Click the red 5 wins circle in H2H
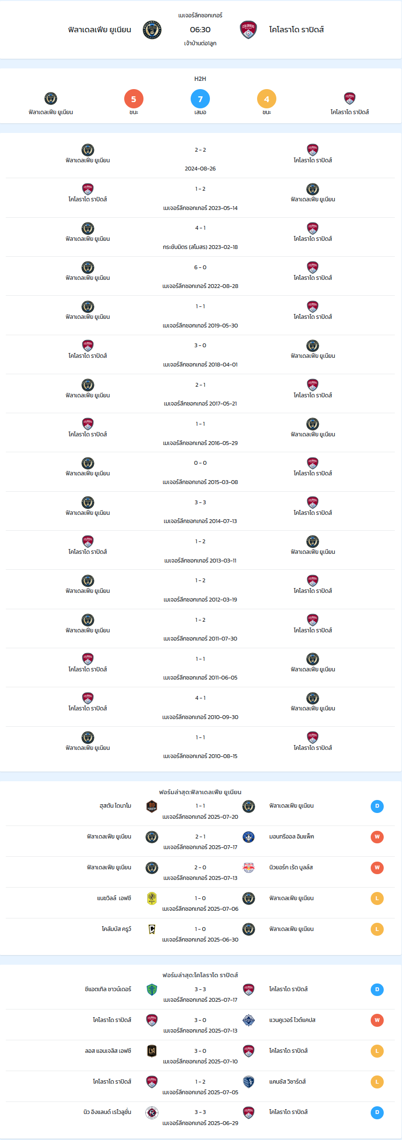402x1140 pixels. (x=134, y=99)
